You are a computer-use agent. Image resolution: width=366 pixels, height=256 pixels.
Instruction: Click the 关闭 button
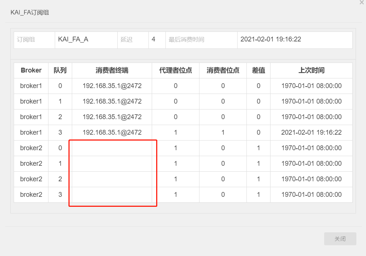[x=340, y=239]
